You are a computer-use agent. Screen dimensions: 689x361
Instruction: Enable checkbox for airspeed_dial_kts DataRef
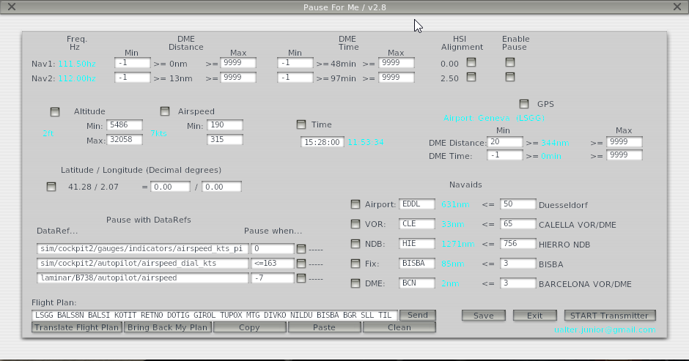(301, 264)
